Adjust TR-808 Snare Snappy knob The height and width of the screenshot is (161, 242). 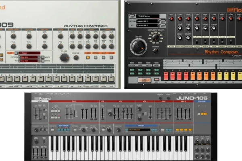188,38
